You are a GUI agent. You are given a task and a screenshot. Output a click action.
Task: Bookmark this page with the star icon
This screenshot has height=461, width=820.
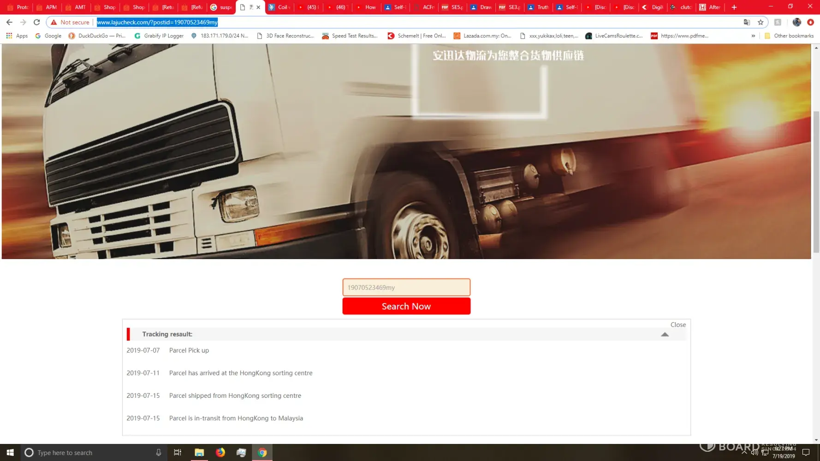(x=761, y=22)
